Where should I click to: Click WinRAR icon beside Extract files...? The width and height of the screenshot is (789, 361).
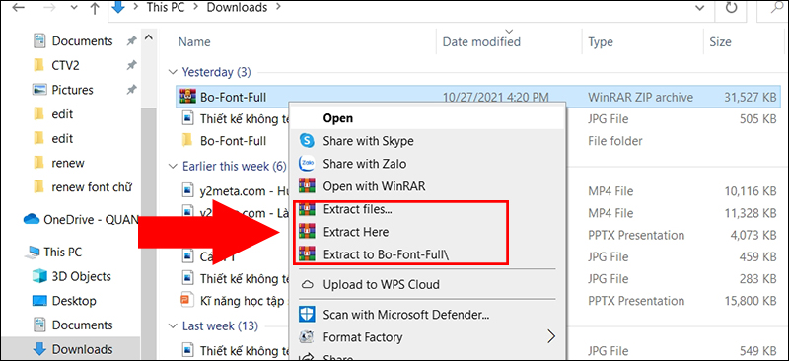tap(307, 210)
